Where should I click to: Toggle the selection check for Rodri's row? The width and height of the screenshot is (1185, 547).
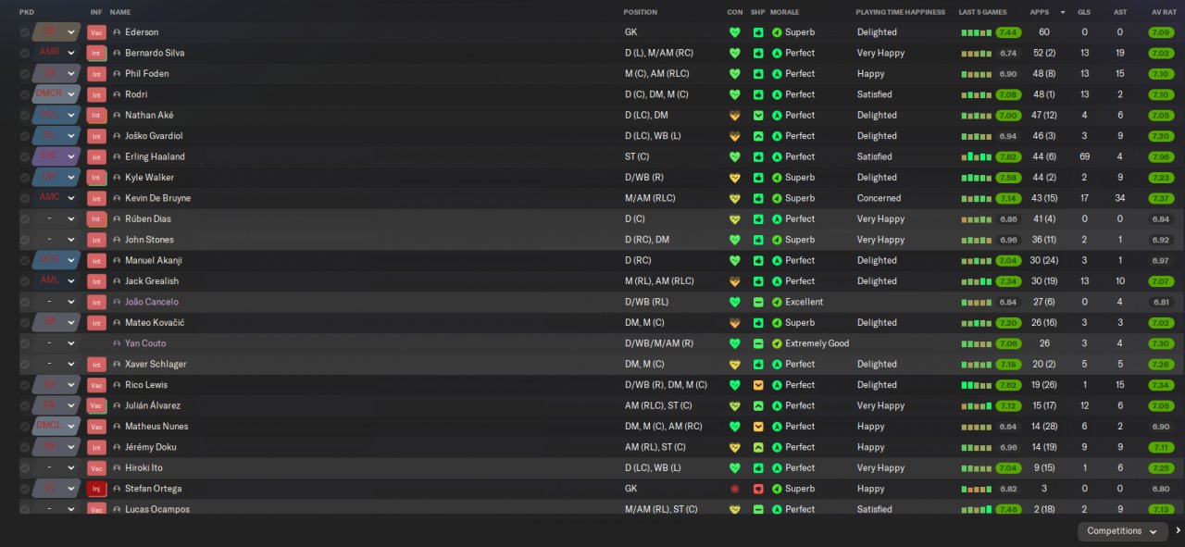pos(24,94)
